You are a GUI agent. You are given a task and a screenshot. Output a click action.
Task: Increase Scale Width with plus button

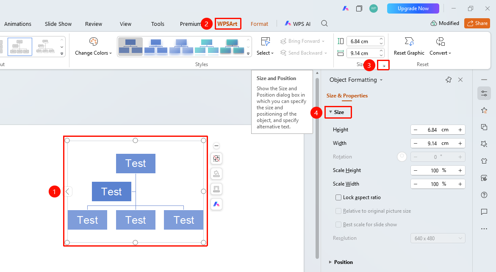point(460,184)
